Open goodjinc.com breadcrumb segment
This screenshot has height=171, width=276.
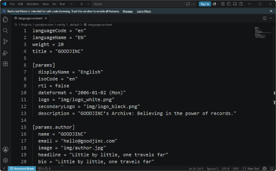click(44, 24)
